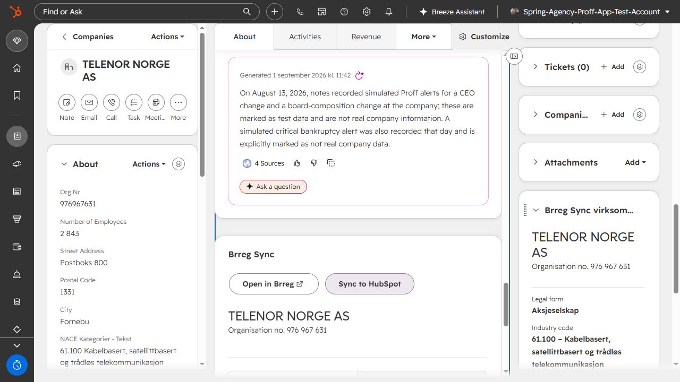Add an associated company
Screen dimensions: 680x382
tap(613, 115)
